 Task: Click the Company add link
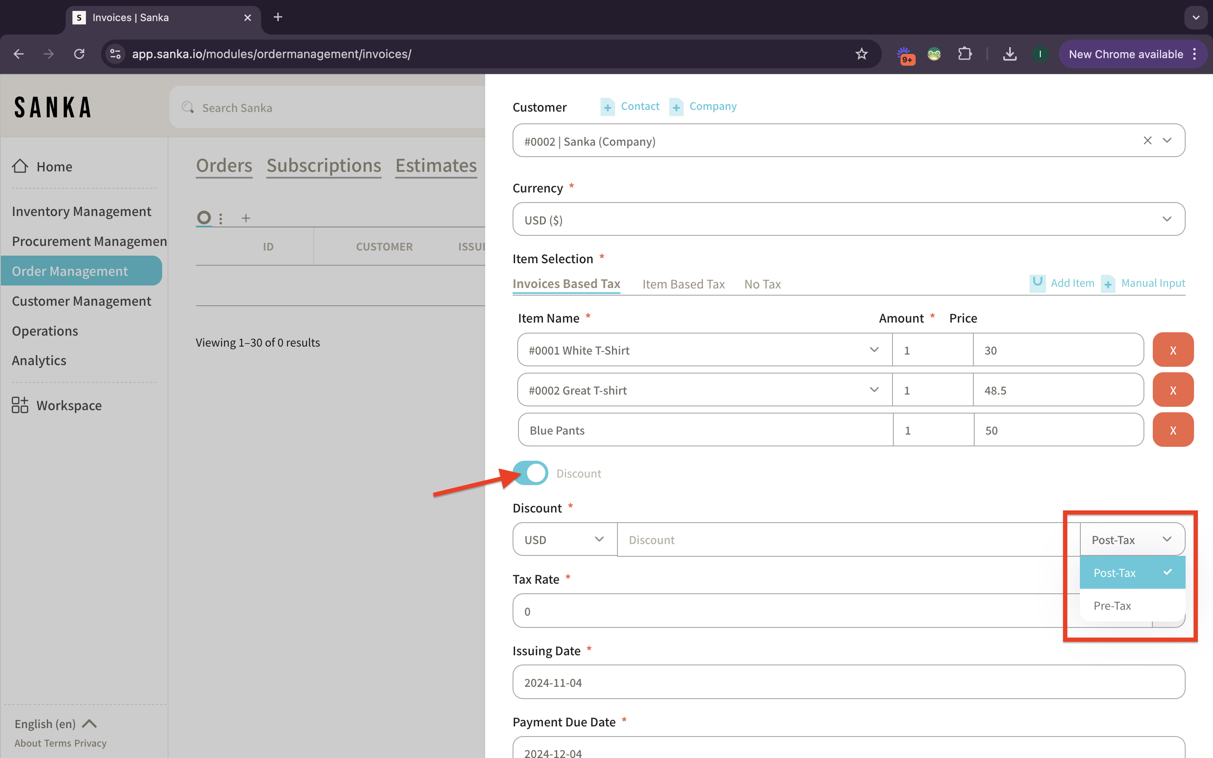(712, 106)
